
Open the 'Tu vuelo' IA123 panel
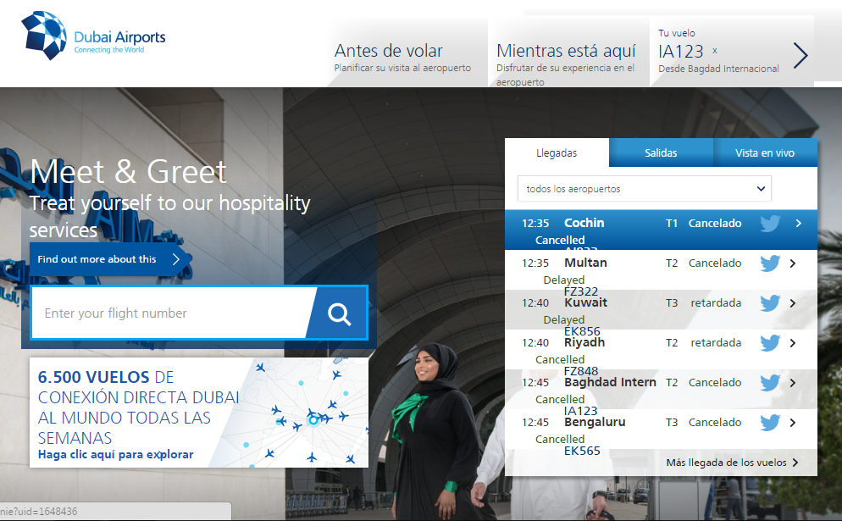coord(731,51)
